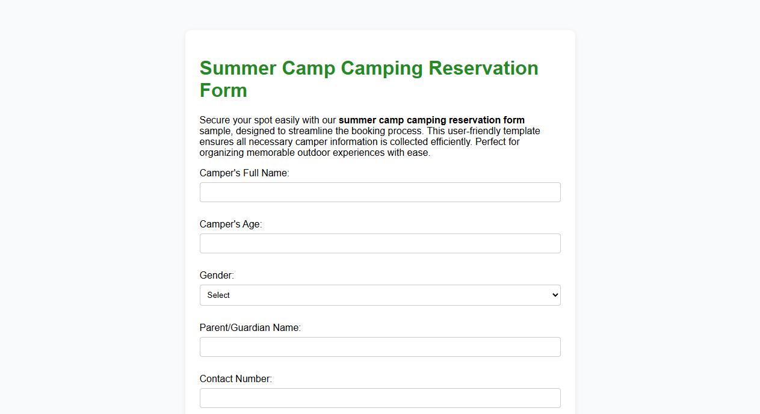
Task: Click the Contact Number input box
Action: coord(380,398)
